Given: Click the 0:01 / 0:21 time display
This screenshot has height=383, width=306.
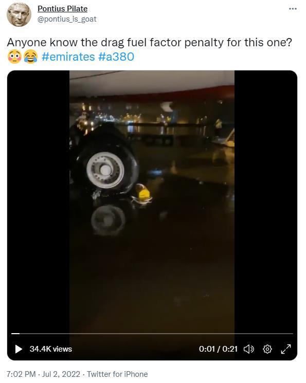Looking at the screenshot, I should coord(218,349).
